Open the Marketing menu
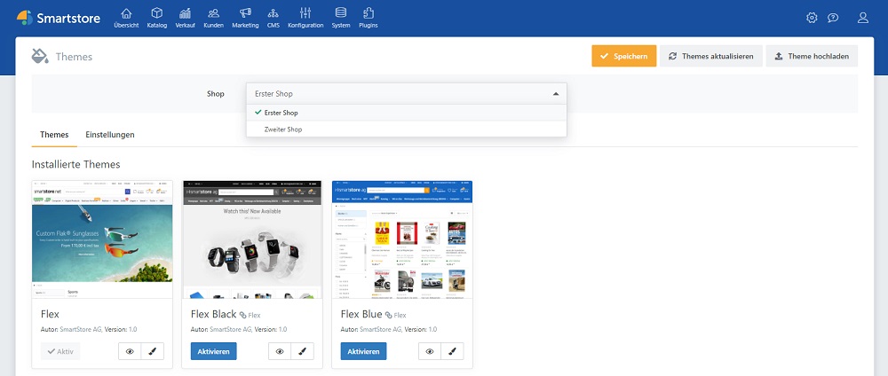The width and height of the screenshot is (888, 376). pyautogui.click(x=245, y=18)
